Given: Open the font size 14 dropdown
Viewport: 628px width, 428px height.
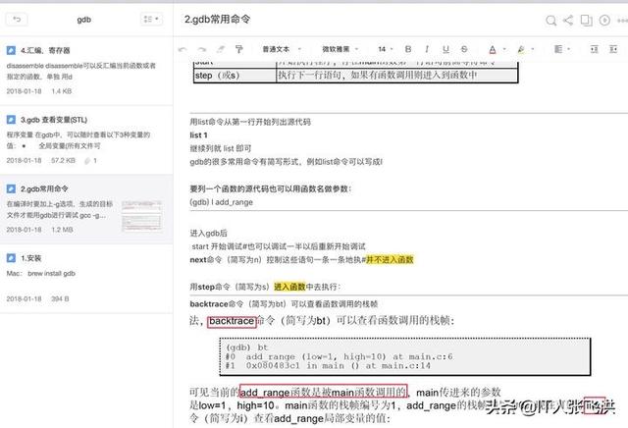Looking at the screenshot, I should 385,48.
